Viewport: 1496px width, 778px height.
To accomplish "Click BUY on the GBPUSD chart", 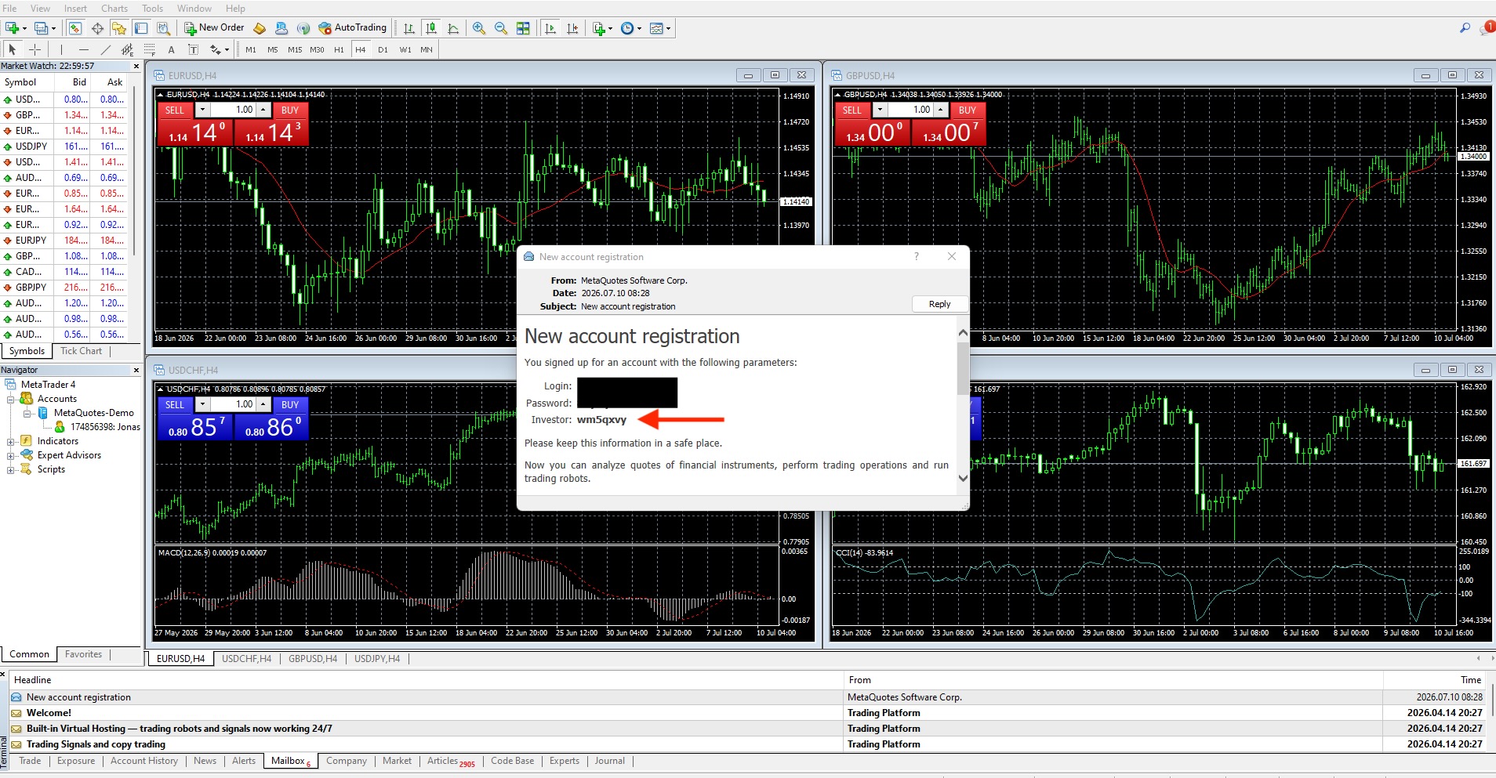I will click(x=968, y=110).
